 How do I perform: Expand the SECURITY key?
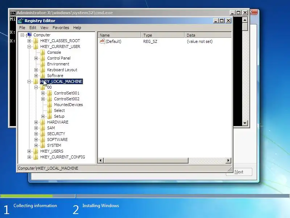tap(36, 134)
